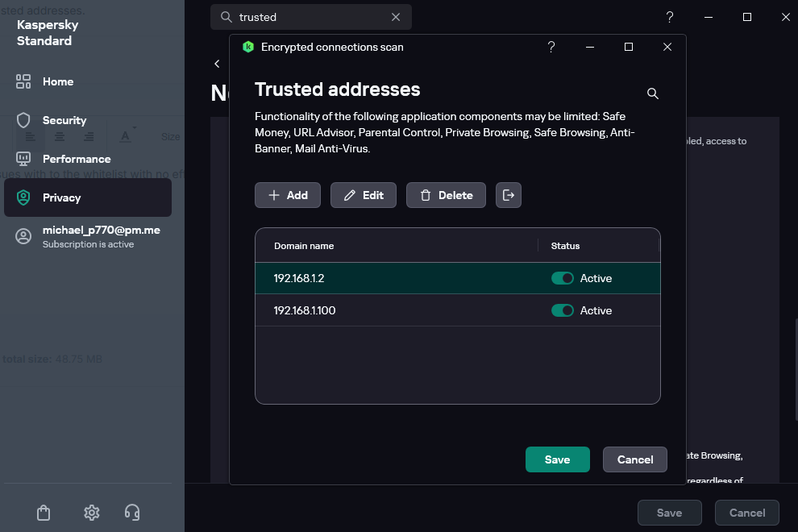This screenshot has width=798, height=532.
Task: Open settings gear icon in sidebar
Action: click(92, 512)
